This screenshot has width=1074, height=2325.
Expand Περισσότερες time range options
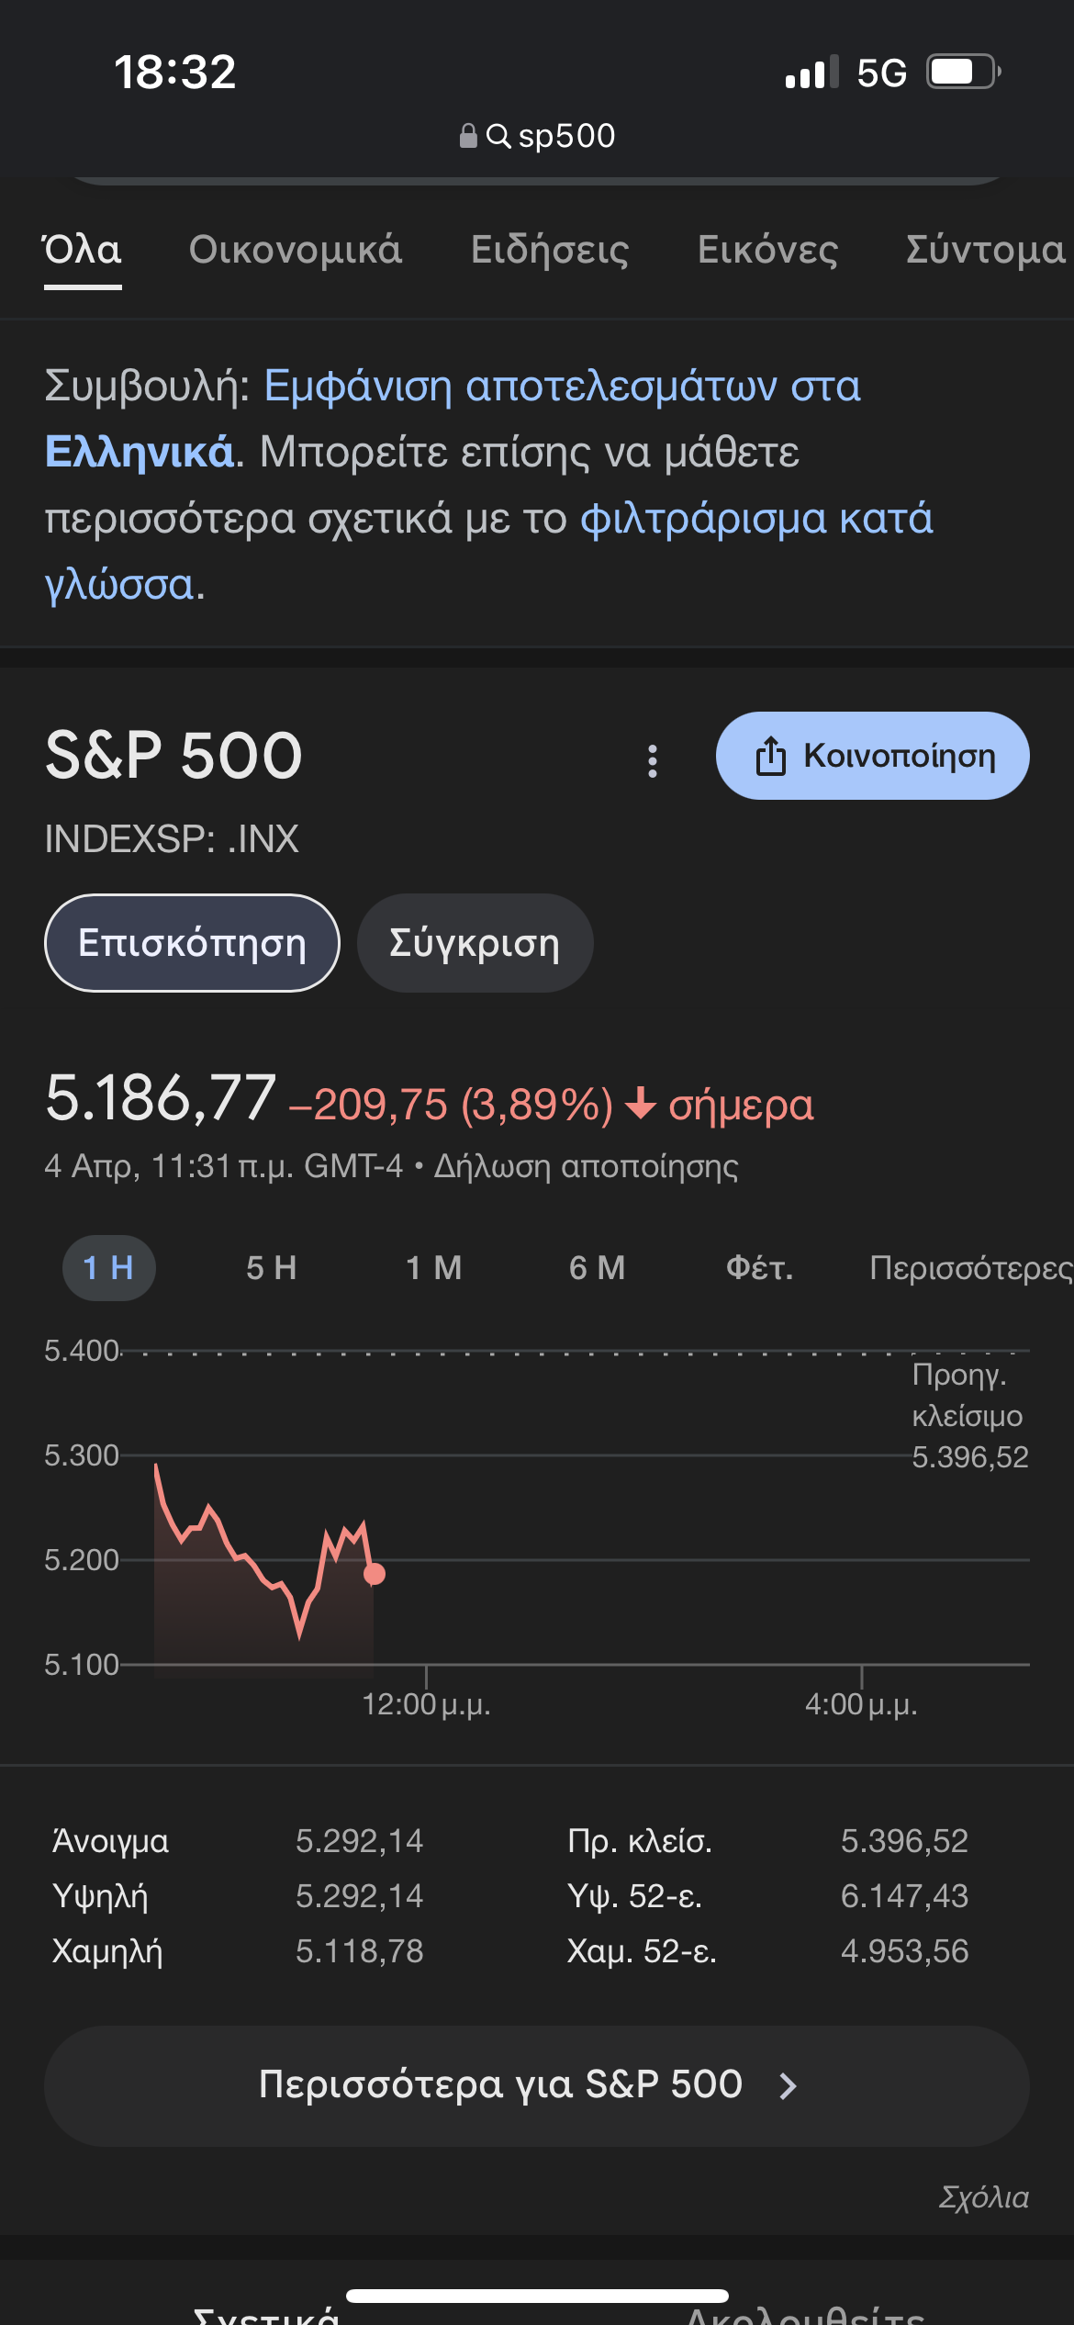pos(969,1268)
